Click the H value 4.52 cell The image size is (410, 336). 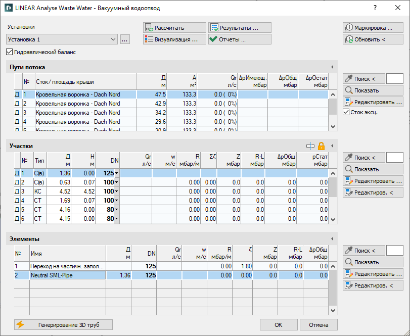(x=83, y=191)
